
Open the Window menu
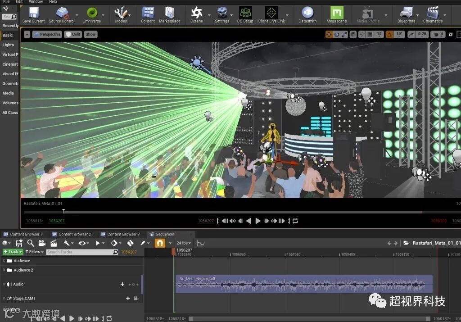[36, 2]
